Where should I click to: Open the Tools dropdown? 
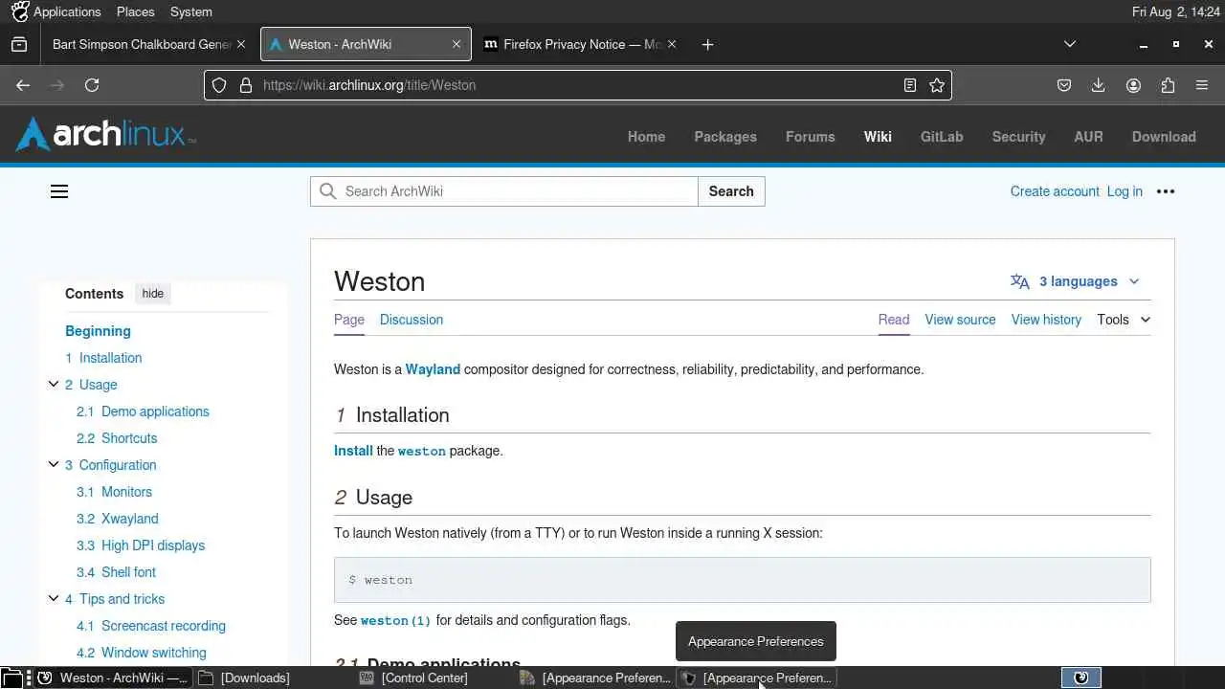pyautogui.click(x=1124, y=320)
